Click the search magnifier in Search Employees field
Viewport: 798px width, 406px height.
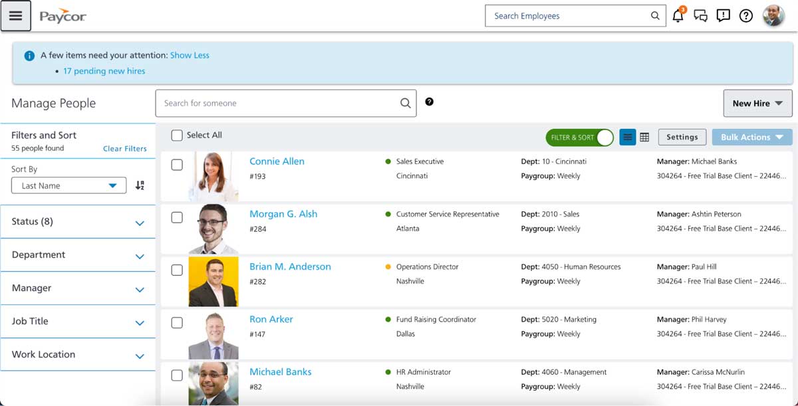pyautogui.click(x=654, y=15)
